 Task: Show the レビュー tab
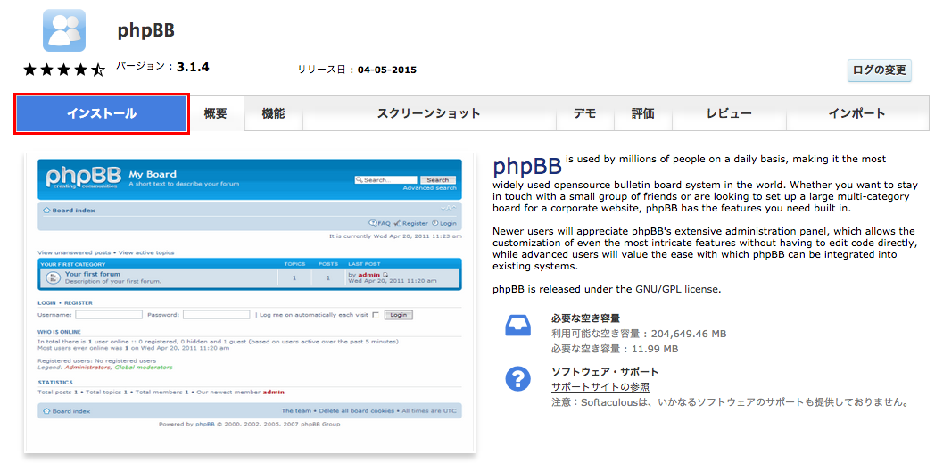pos(729,113)
